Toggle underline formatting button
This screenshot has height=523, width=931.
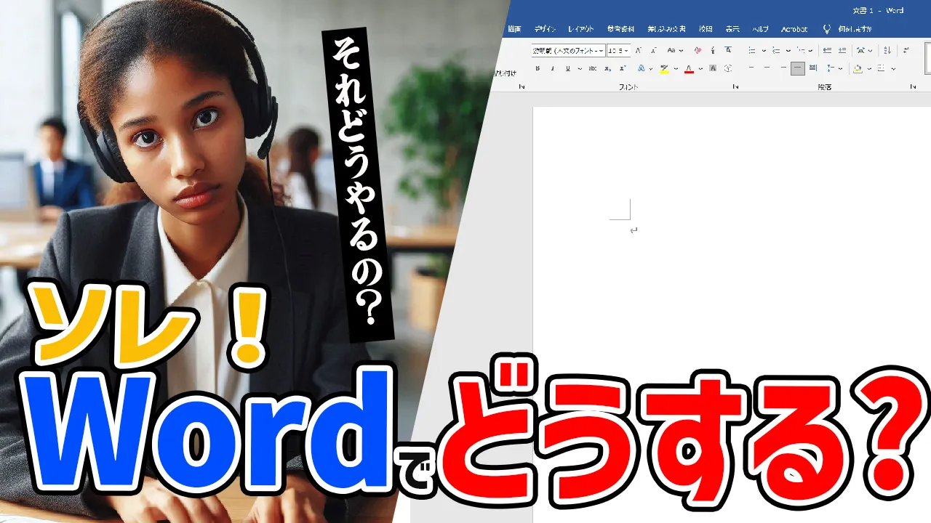tap(567, 68)
